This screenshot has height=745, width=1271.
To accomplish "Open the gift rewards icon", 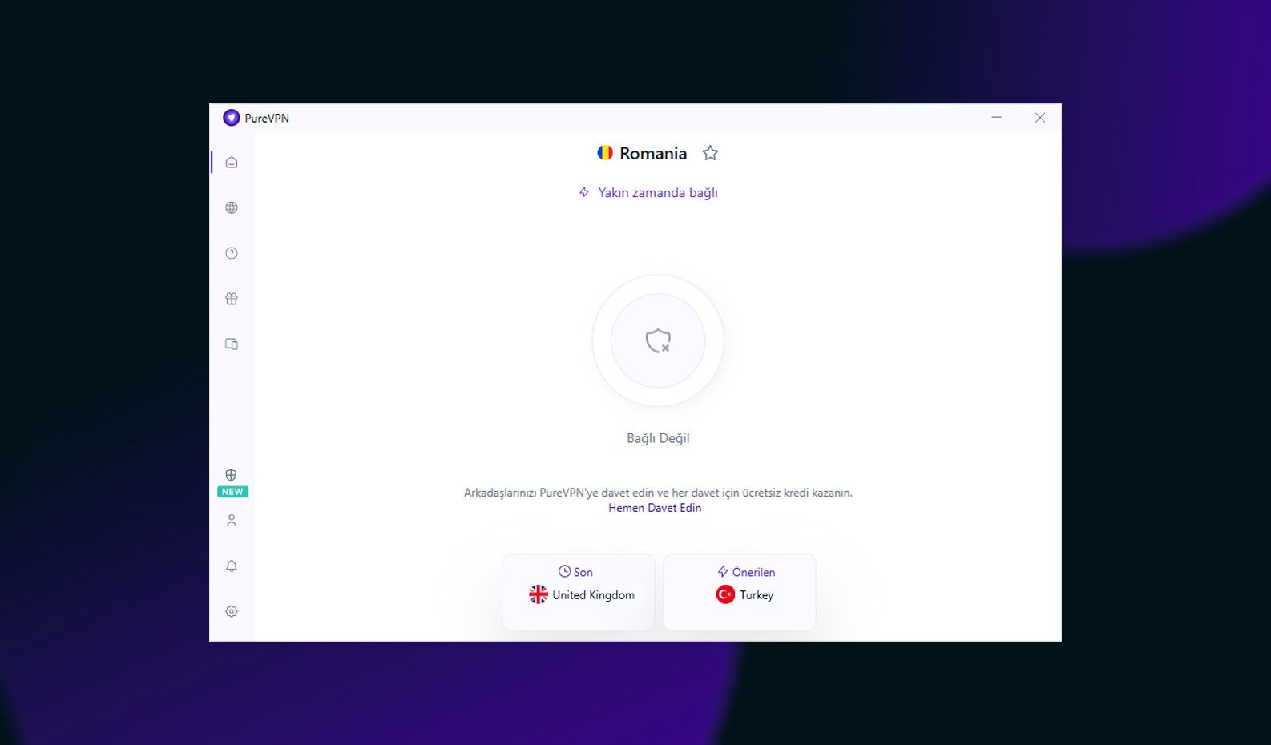I will tap(232, 299).
